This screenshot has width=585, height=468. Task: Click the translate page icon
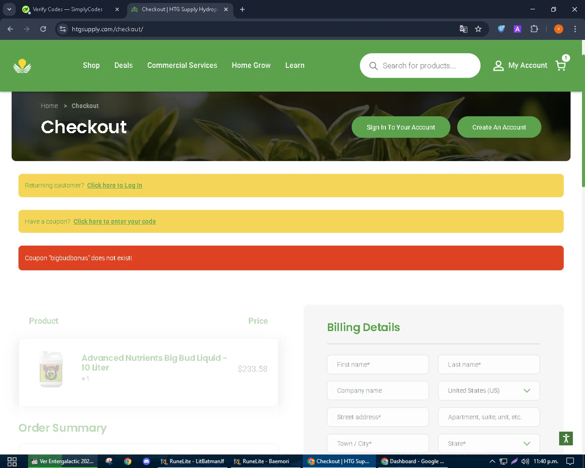tap(463, 29)
